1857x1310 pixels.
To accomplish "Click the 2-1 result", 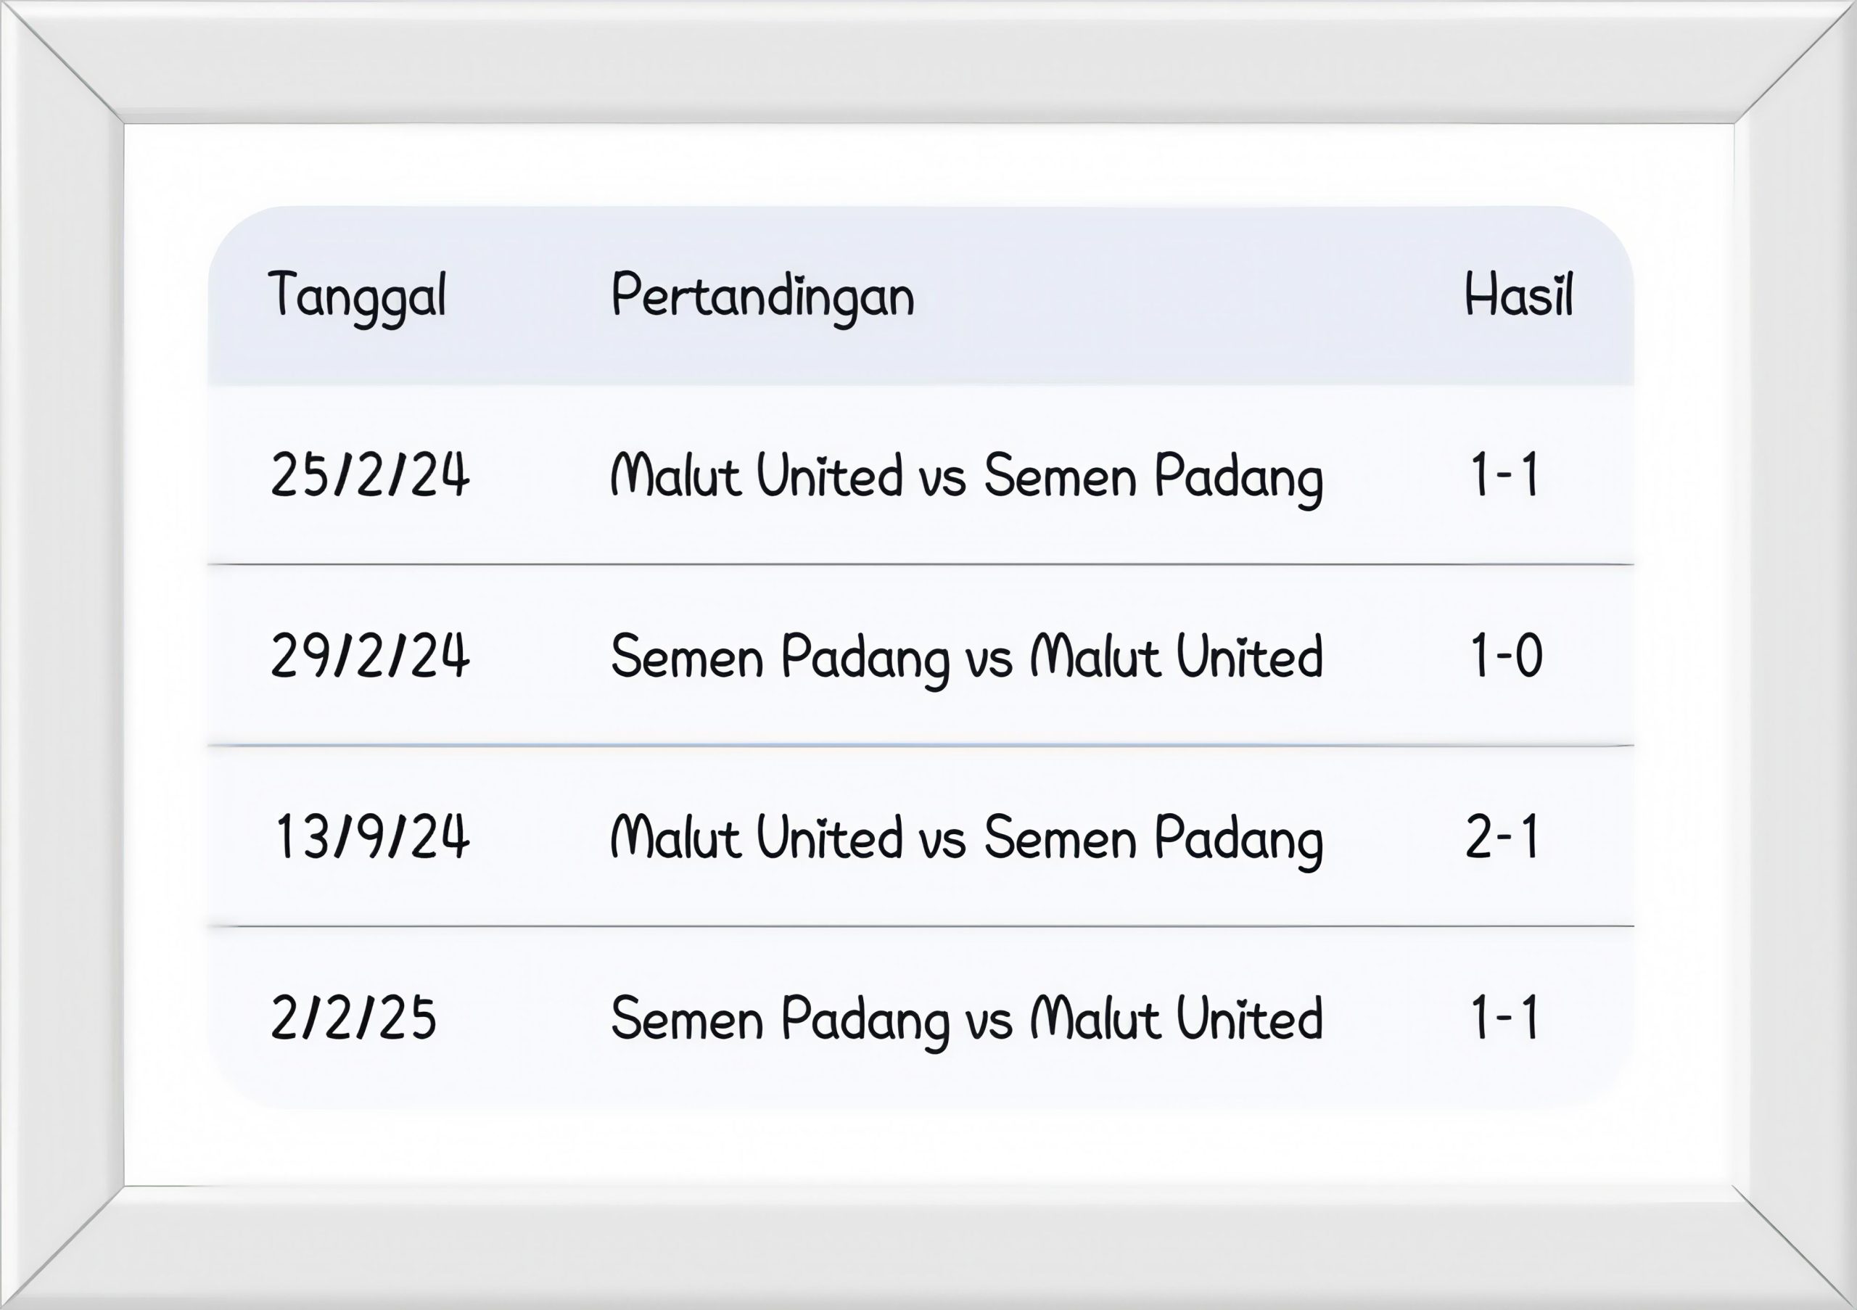I will [x=1503, y=837].
